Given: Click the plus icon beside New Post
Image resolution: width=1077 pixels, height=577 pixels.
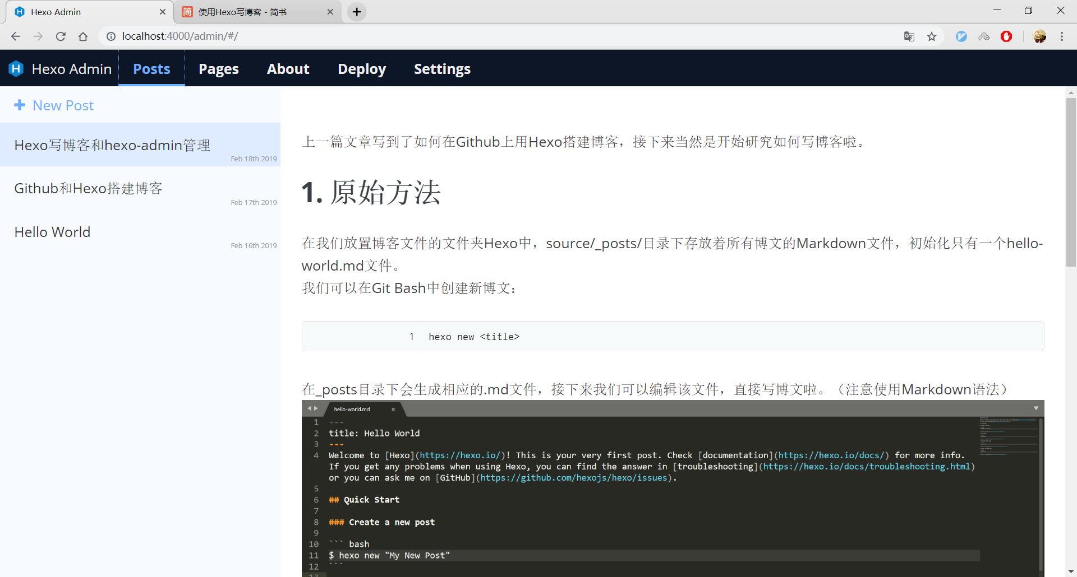Looking at the screenshot, I should tap(20, 105).
